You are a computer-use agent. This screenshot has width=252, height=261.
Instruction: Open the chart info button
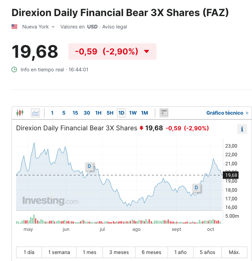pos(242,129)
